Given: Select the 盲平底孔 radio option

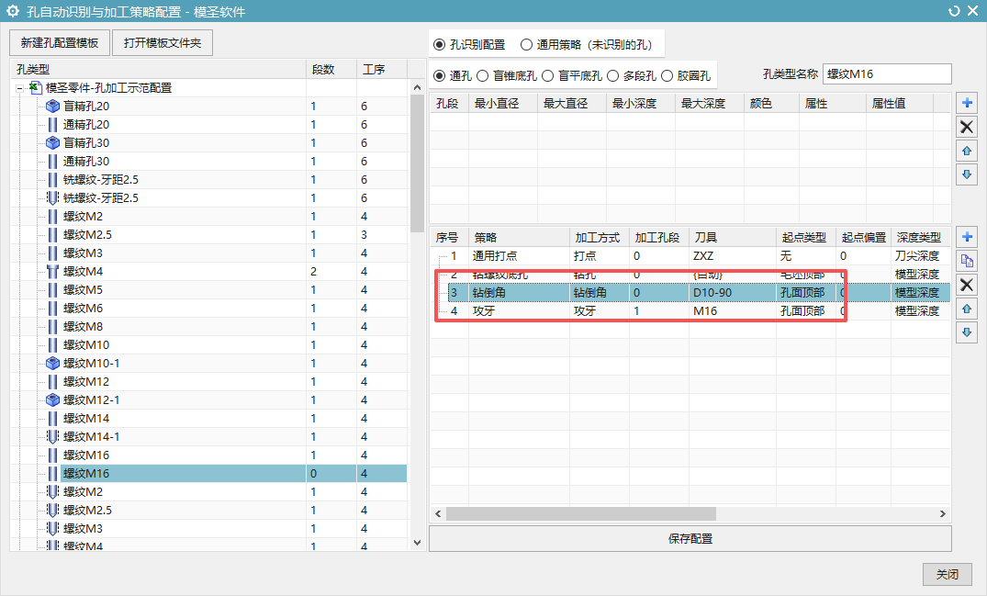Looking at the screenshot, I should click(547, 75).
